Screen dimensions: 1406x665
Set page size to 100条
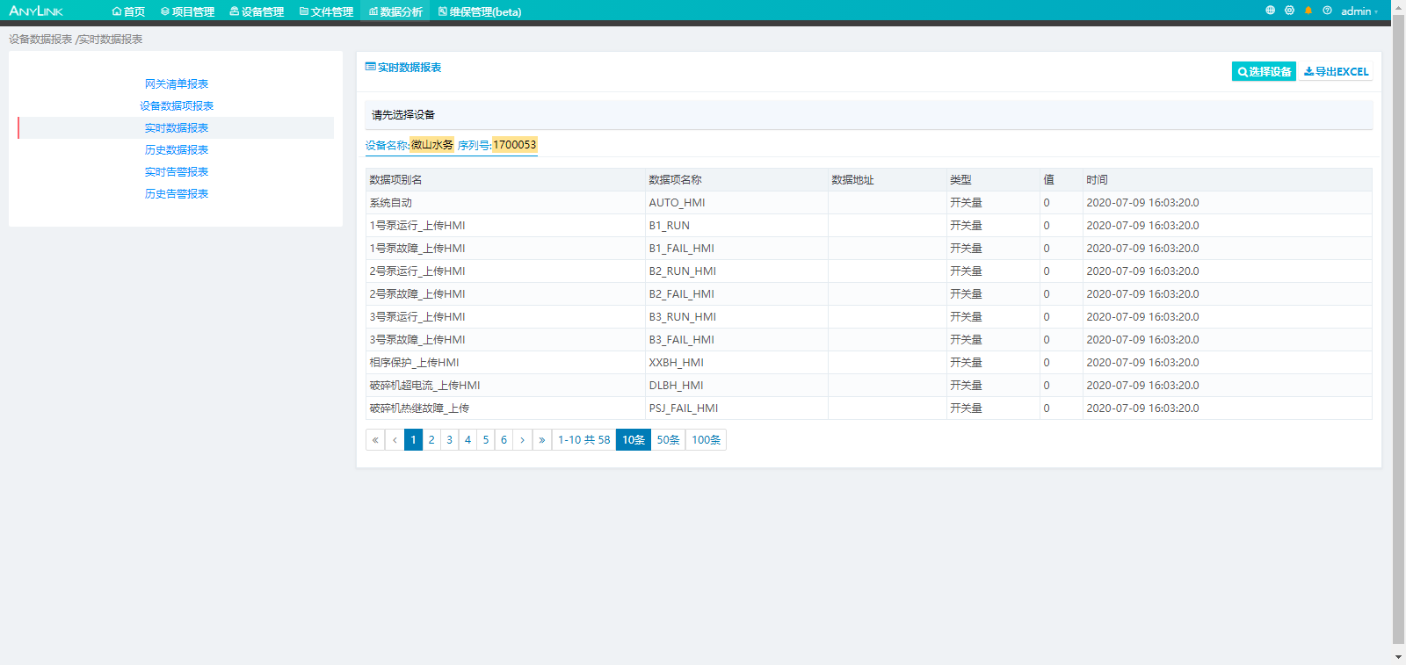pos(706,440)
